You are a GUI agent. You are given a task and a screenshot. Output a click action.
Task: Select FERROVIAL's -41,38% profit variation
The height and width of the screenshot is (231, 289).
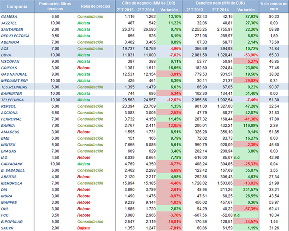coord(251,119)
